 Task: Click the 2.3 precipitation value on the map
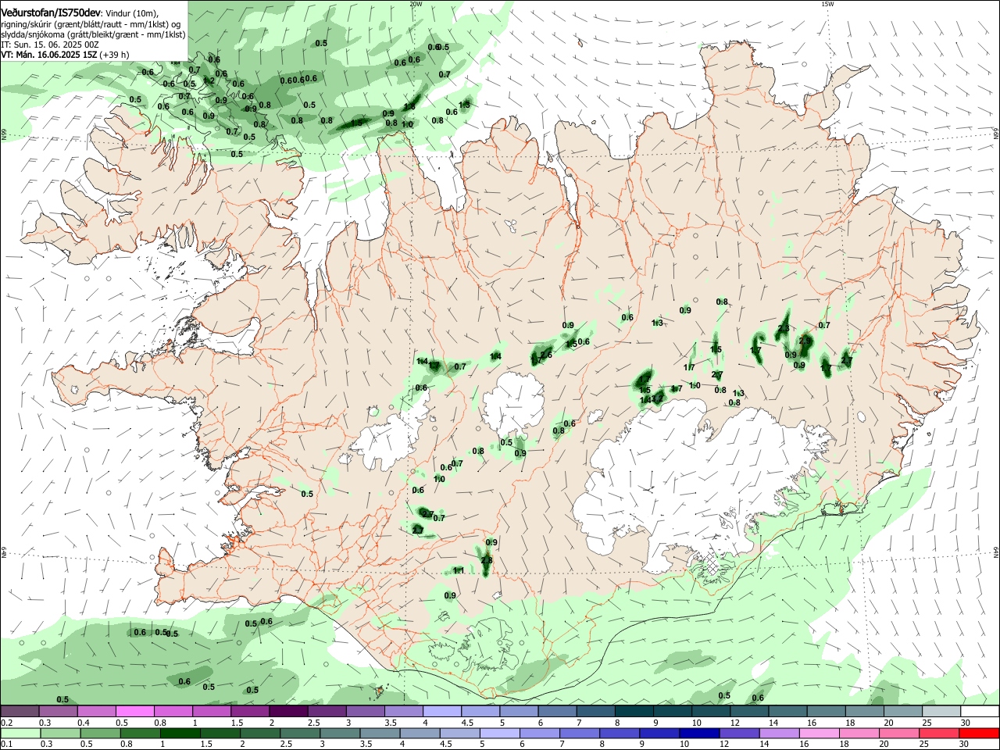point(784,328)
